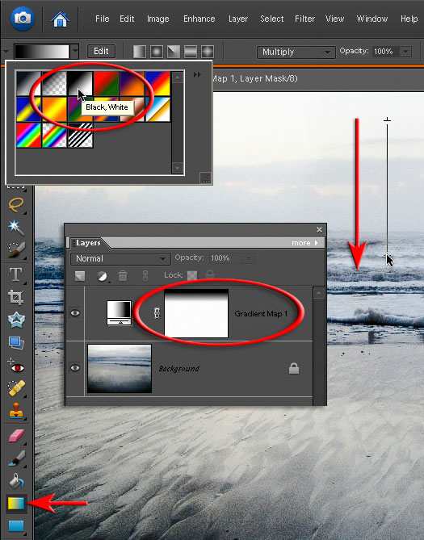Select the Clone Stamp tool

click(x=16, y=411)
